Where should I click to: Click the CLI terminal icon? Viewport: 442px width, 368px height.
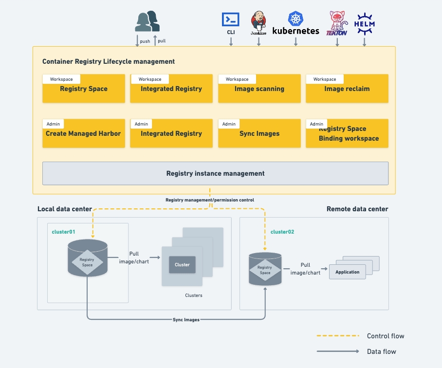[231, 19]
